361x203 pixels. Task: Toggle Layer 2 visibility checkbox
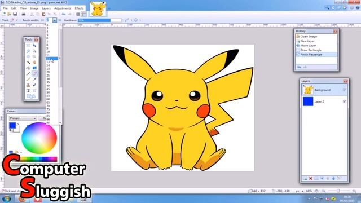pos(345,101)
